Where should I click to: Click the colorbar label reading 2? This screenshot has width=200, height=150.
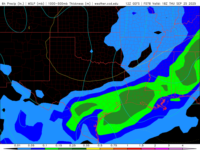(155, 145)
